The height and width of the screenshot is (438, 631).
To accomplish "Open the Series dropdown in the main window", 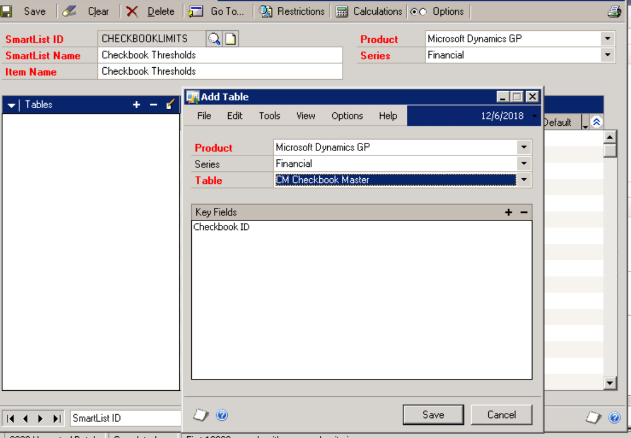I will click(608, 55).
